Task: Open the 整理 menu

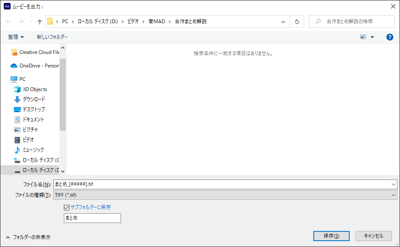Action: (16, 37)
